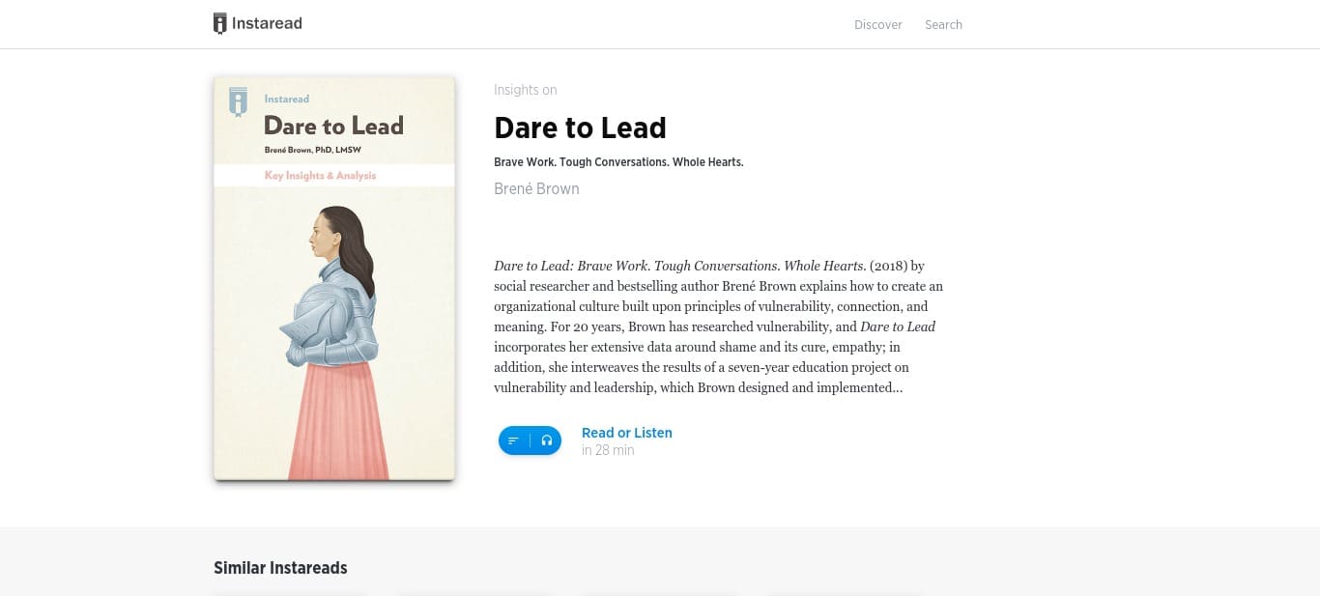The image size is (1320, 596).
Task: Open the Search page
Action: coord(943,25)
